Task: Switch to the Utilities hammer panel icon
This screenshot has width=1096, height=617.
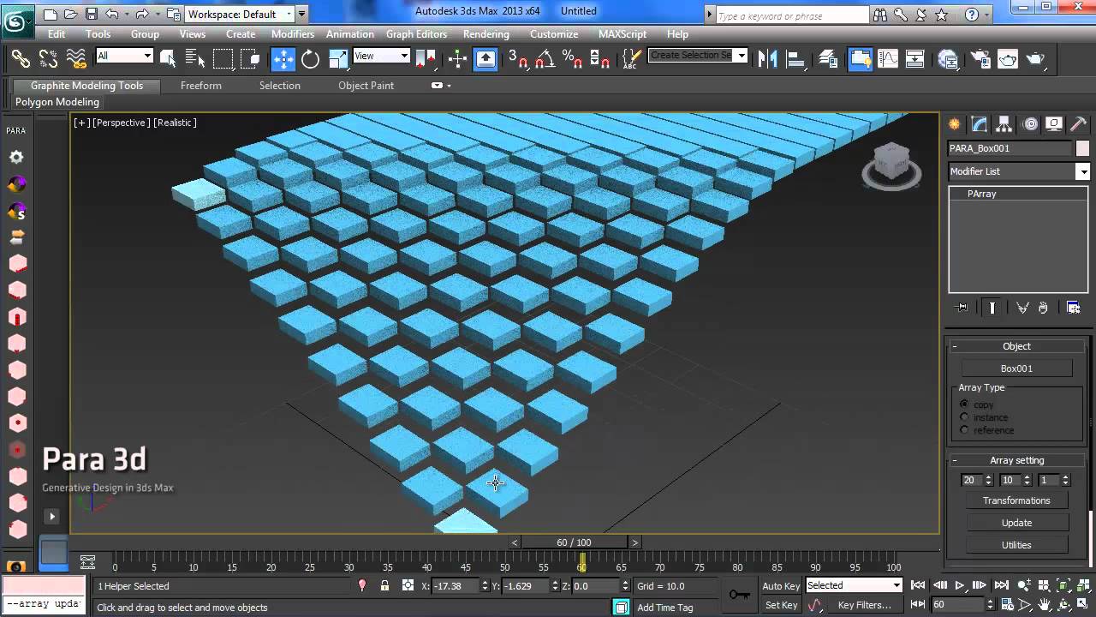Action: click(1078, 124)
